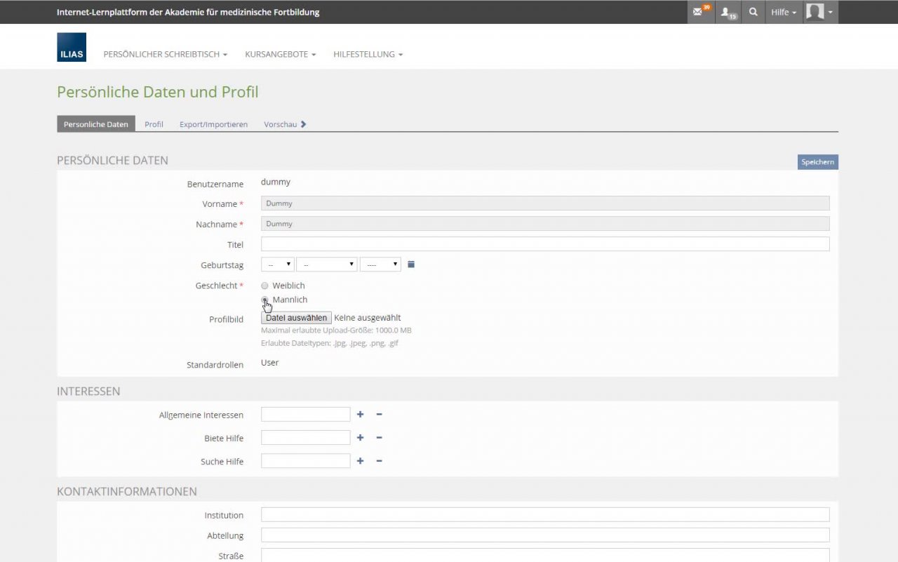Viewport: 898px width, 562px height.
Task: Focus the Biete Hilfe text field
Action: (305, 438)
